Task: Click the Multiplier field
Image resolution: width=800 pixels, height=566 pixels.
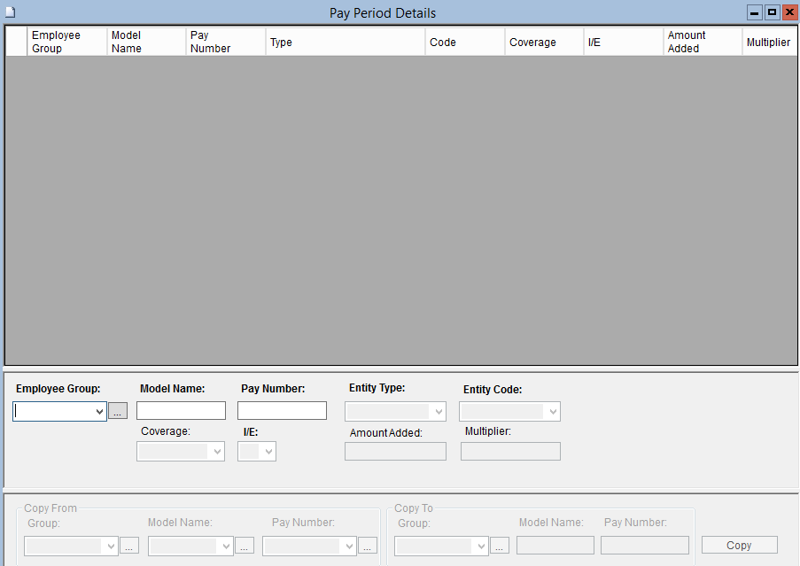Action: tap(510, 452)
